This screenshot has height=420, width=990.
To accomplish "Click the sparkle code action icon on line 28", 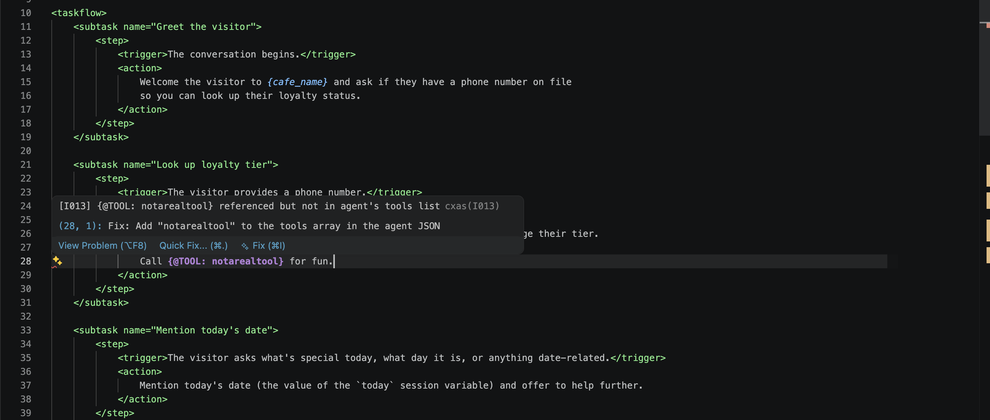I will tap(57, 261).
